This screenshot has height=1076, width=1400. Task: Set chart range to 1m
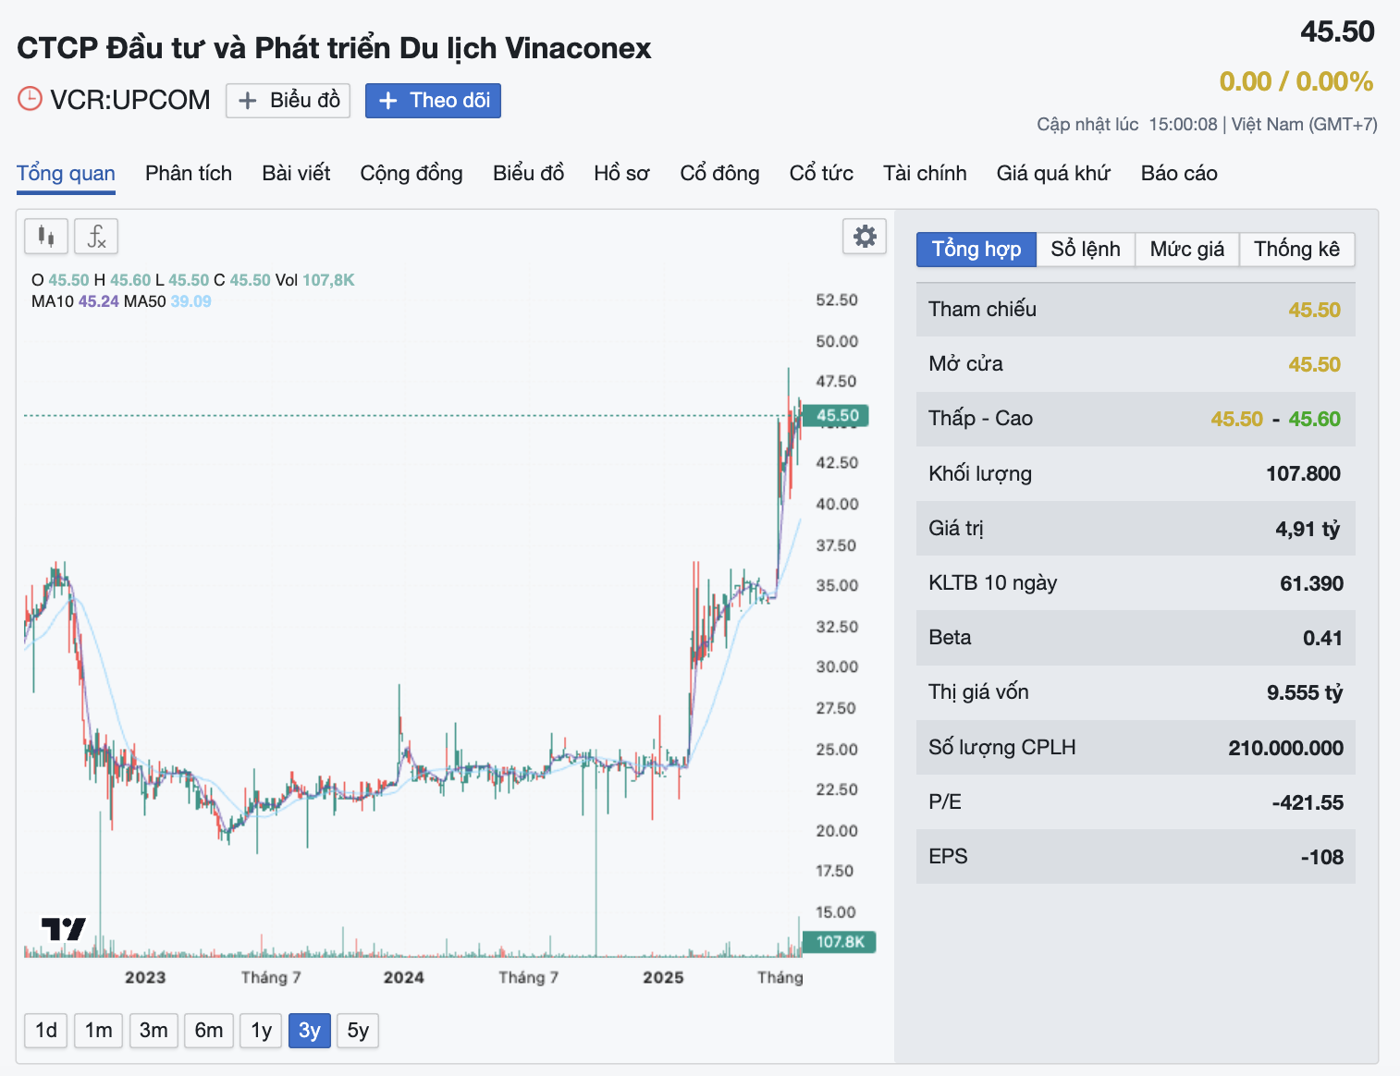[x=99, y=1031]
